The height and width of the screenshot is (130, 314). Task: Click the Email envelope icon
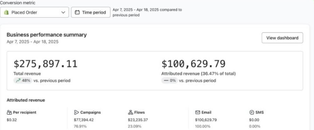pos(198,112)
